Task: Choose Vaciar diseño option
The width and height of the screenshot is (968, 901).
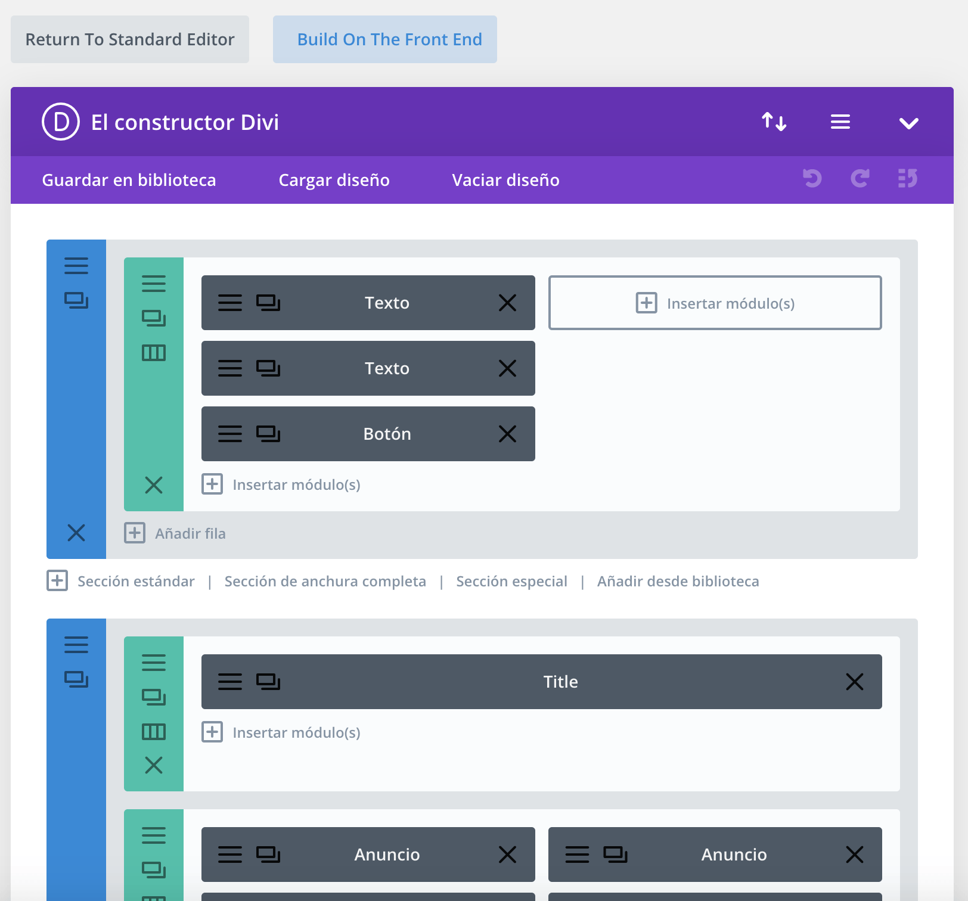Action: point(505,180)
